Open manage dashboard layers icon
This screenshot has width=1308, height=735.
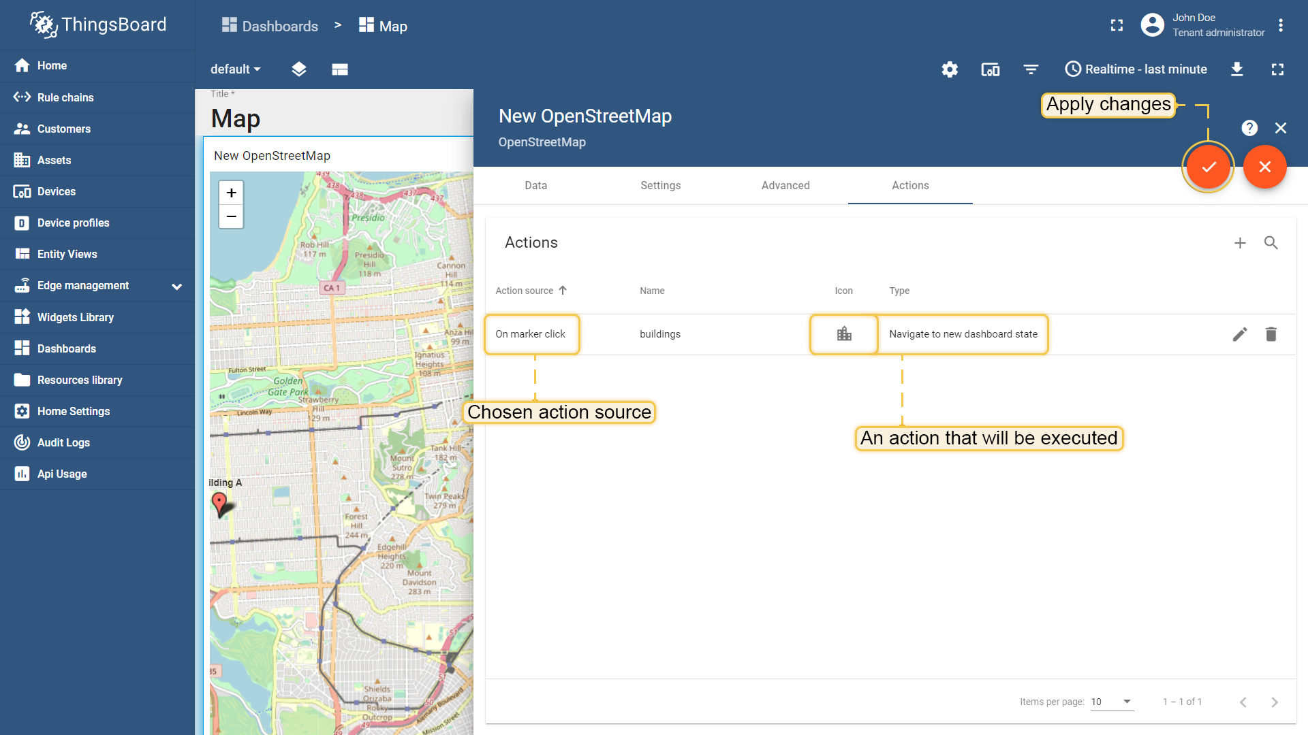click(x=298, y=69)
